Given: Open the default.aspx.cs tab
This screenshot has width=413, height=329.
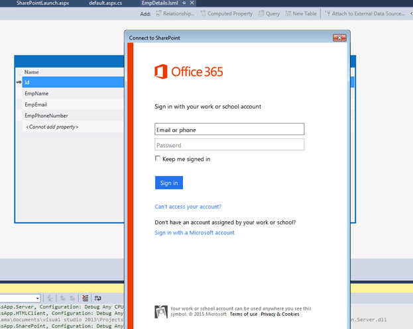Looking at the screenshot, I should pos(105,3).
